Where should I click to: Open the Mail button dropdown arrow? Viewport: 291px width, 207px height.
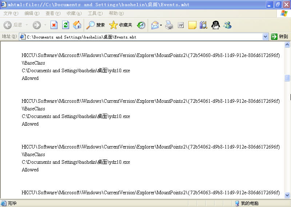pos(161,25)
